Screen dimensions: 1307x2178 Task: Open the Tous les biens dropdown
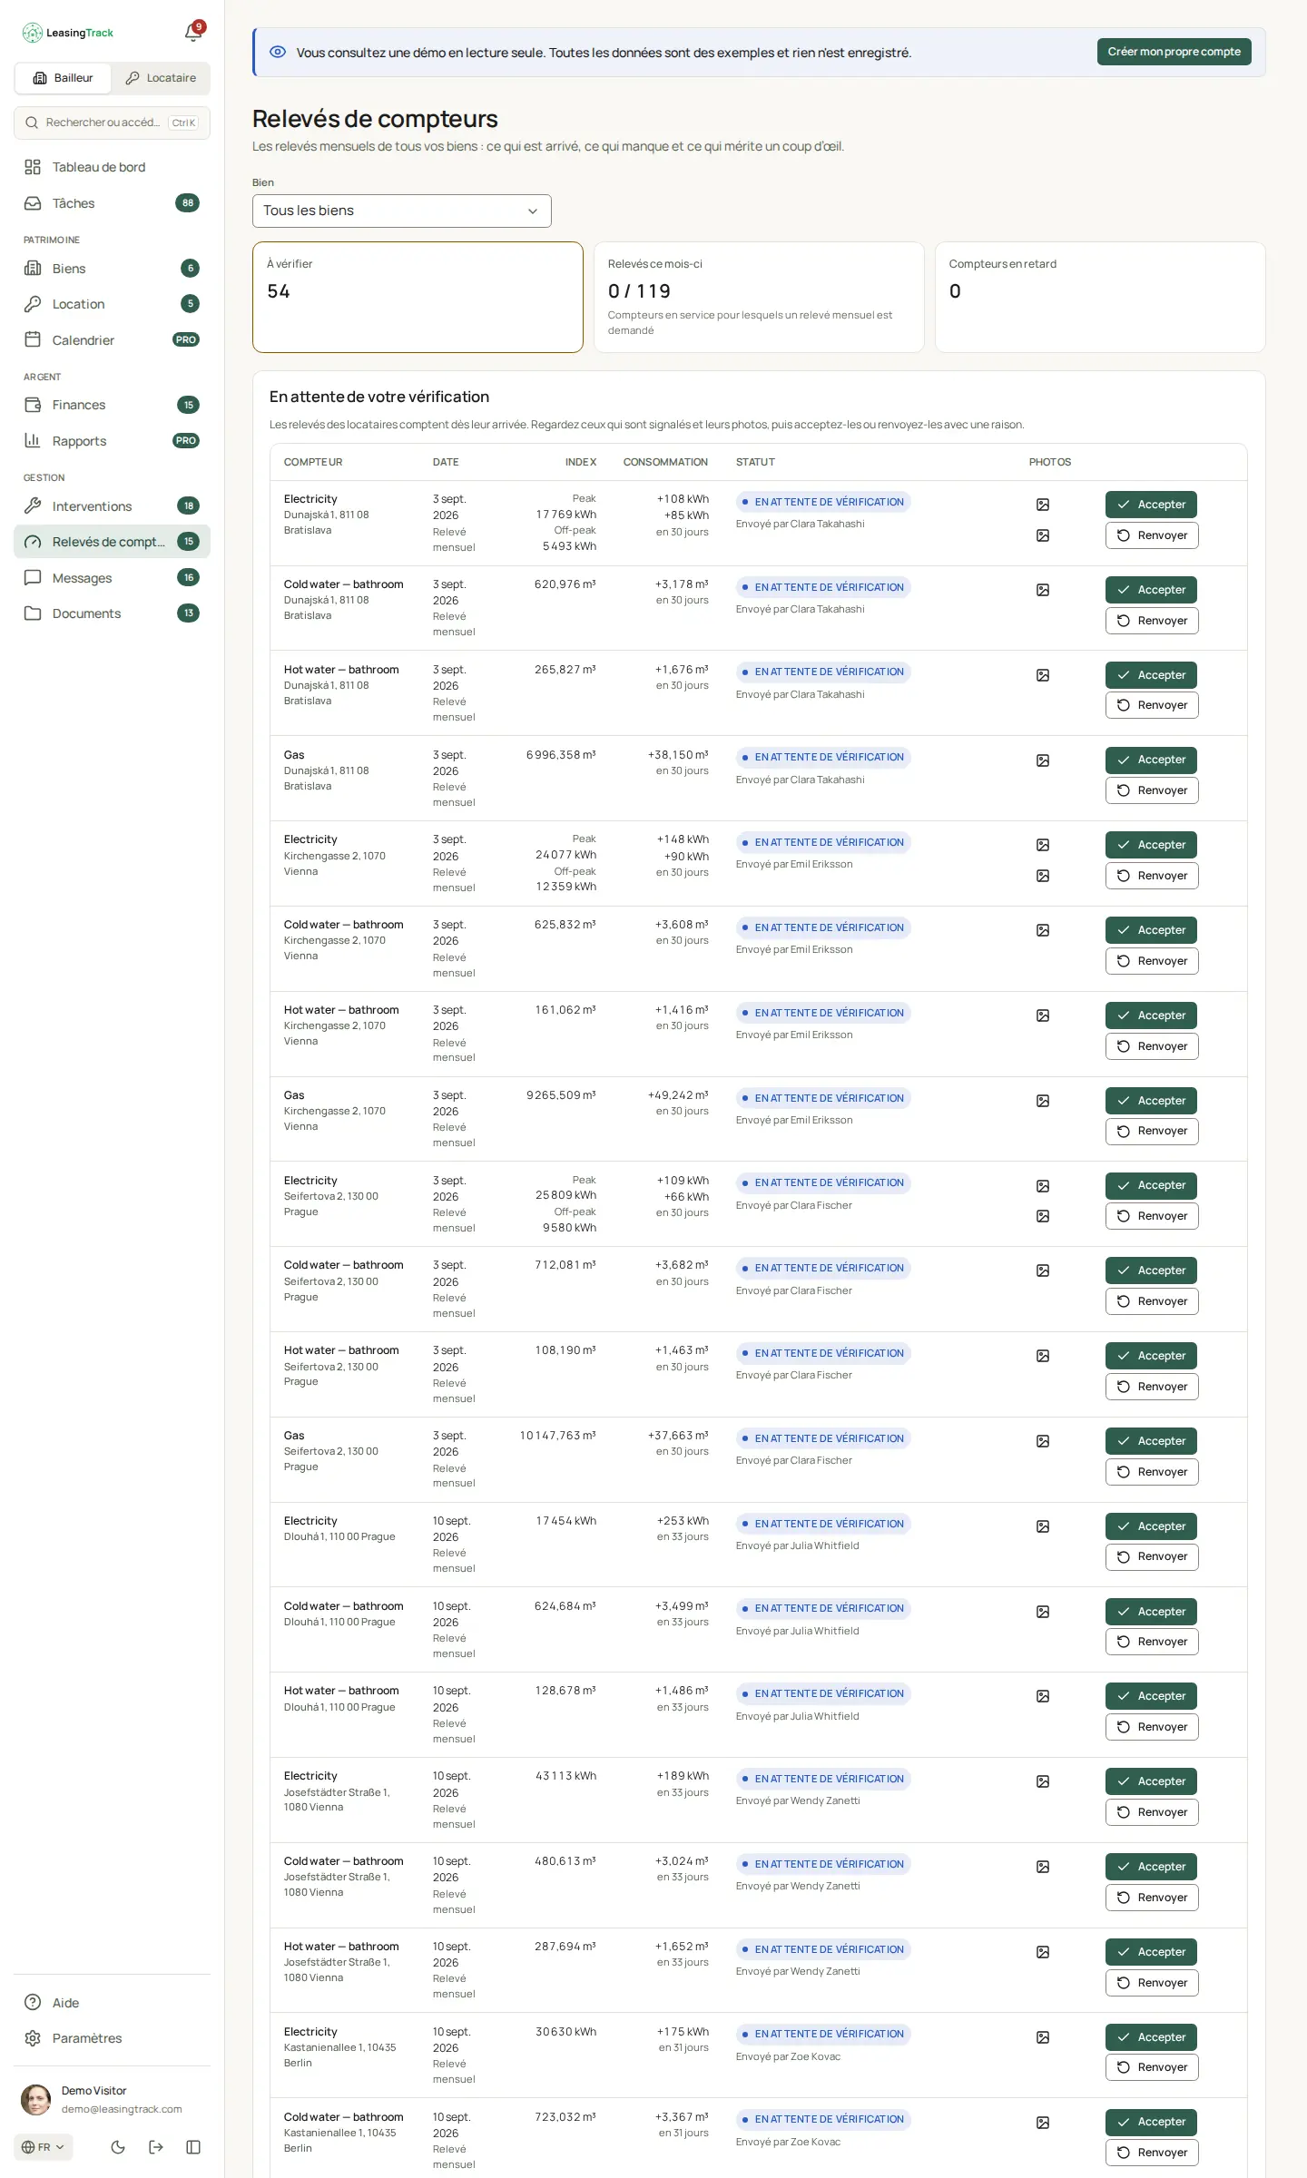(402, 211)
